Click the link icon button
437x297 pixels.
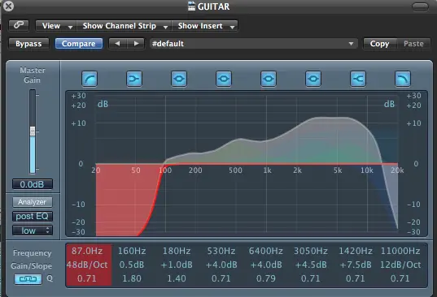pos(19,25)
